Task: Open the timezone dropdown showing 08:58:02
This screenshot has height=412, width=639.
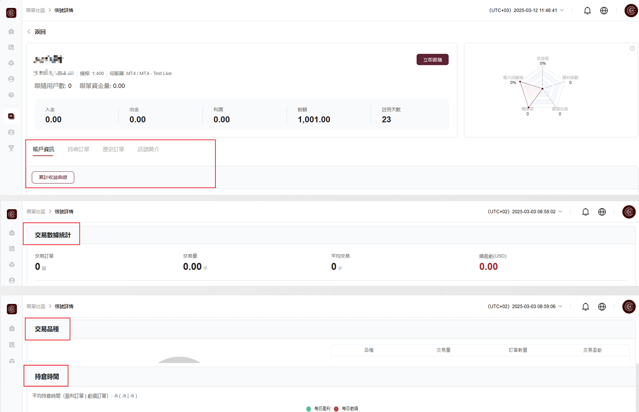Action: [x=525, y=212]
